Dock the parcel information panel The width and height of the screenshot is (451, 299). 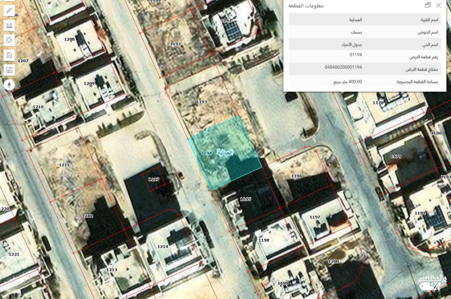pyautogui.click(x=428, y=5)
